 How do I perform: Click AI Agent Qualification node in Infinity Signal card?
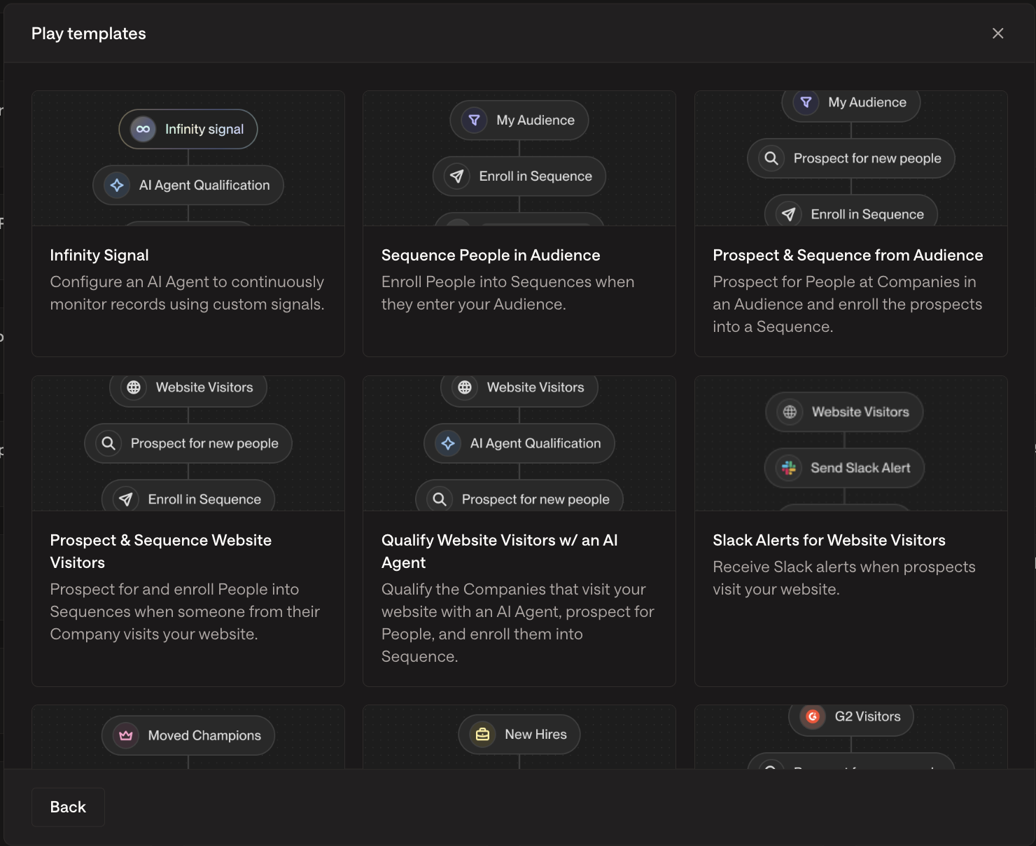click(x=188, y=185)
